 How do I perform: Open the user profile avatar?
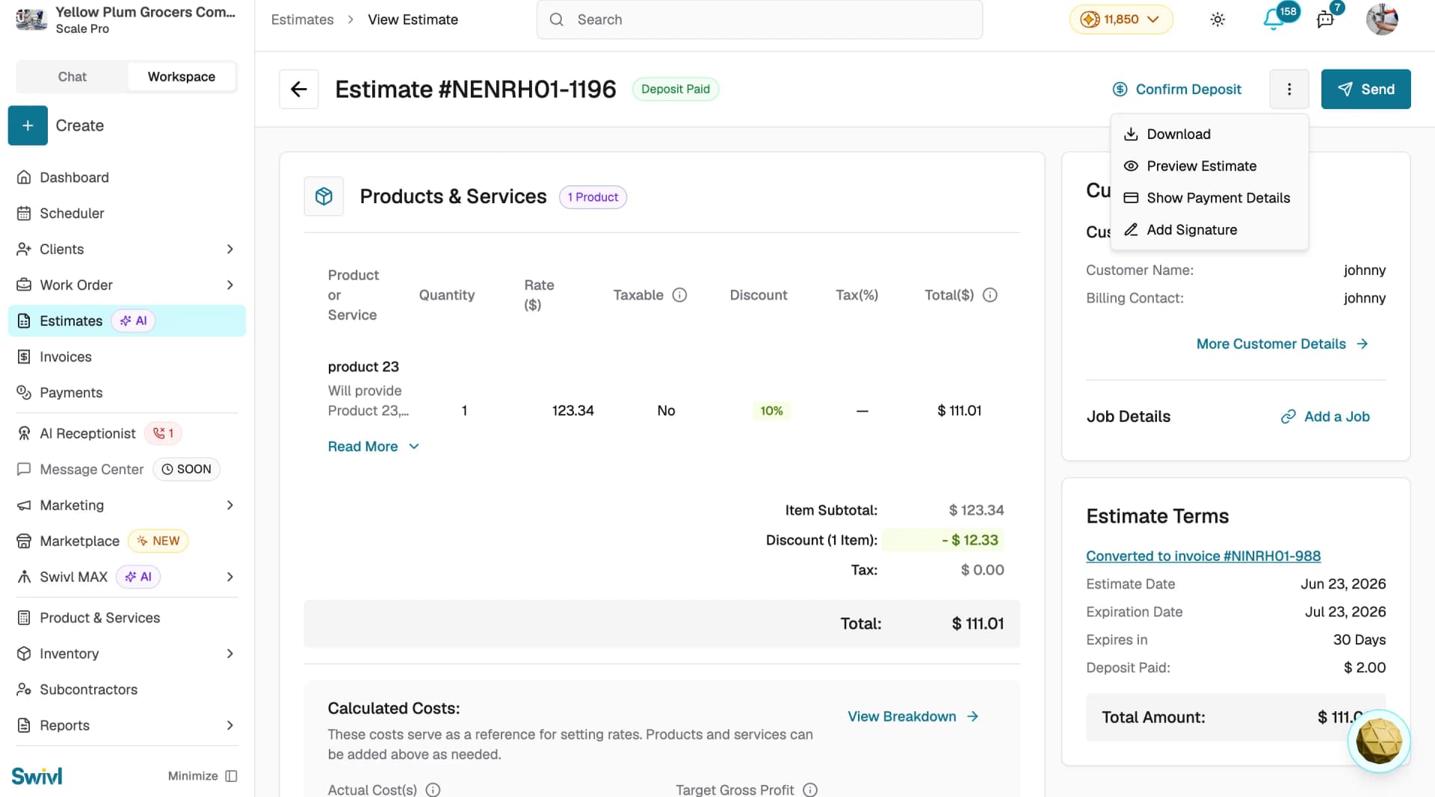(x=1382, y=19)
